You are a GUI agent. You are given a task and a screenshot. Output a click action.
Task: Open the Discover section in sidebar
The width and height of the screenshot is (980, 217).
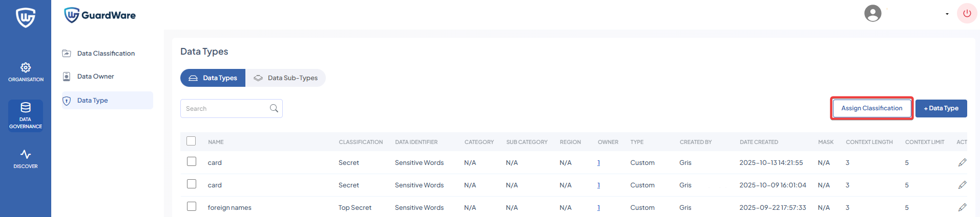[26, 159]
